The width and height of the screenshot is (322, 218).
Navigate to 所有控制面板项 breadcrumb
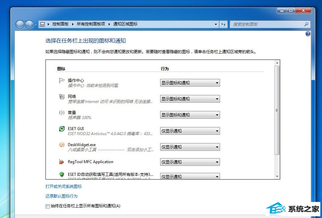91,24
